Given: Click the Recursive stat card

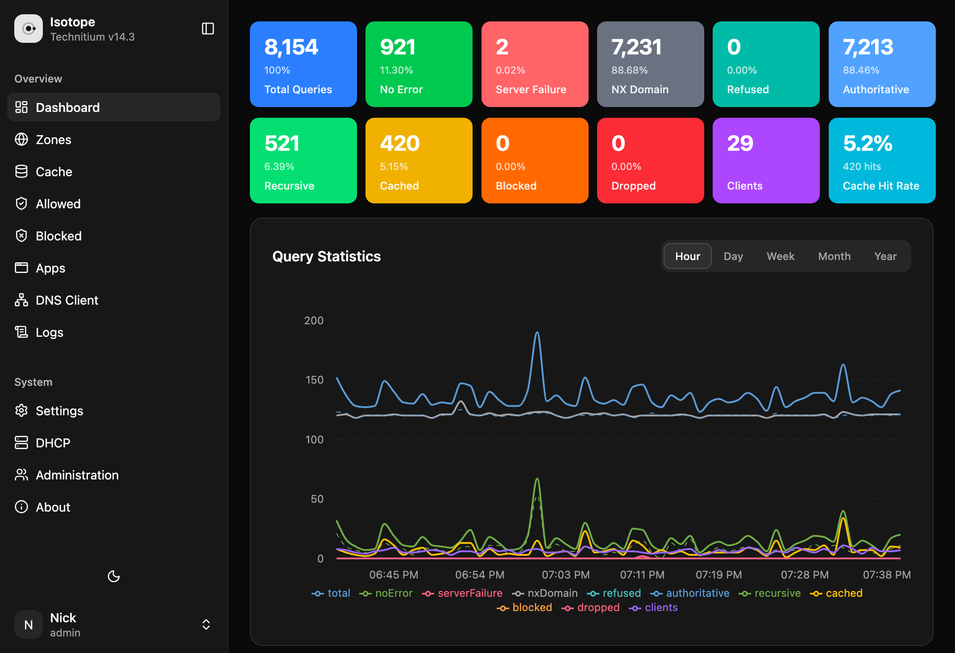Looking at the screenshot, I should [303, 161].
